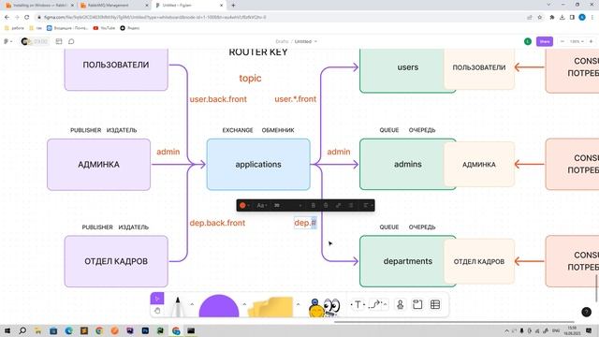Switch to the RabbitMQ Management tab

pyautogui.click(x=114, y=6)
